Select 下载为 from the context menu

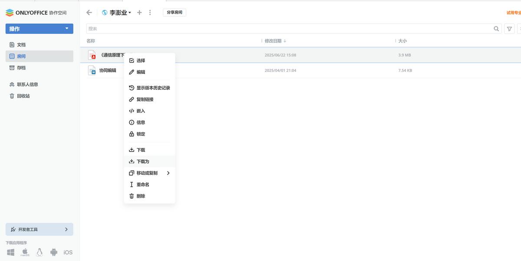pos(143,161)
